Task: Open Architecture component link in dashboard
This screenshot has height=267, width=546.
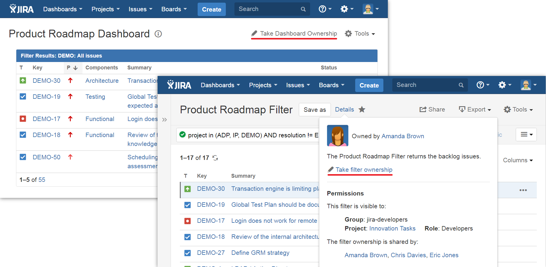Action: tap(102, 81)
